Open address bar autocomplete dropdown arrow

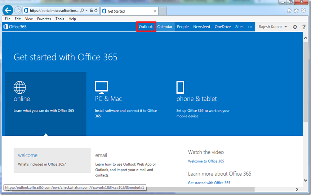[x=86, y=10]
